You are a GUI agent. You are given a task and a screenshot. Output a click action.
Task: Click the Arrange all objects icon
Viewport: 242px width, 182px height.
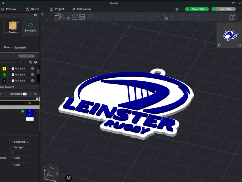pyautogui.click(x=82, y=17)
